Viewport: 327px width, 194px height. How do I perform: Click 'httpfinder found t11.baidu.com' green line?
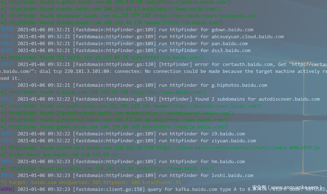[102, 57]
